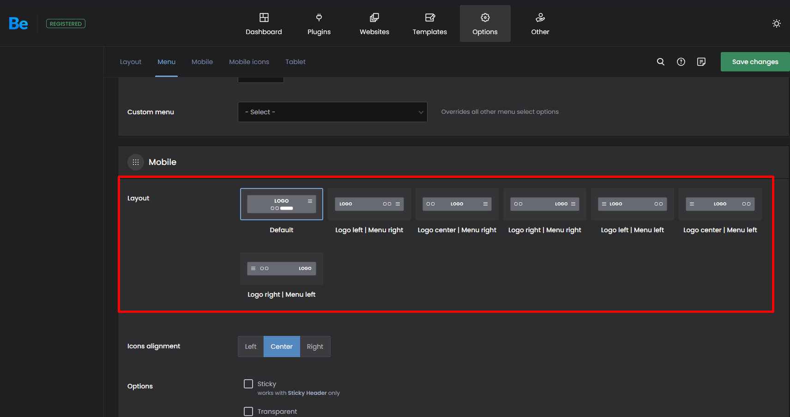Set icons alignment to Right
This screenshot has height=417, width=790.
[x=315, y=347]
